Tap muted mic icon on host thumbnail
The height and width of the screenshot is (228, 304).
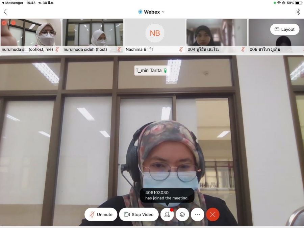[119, 49]
